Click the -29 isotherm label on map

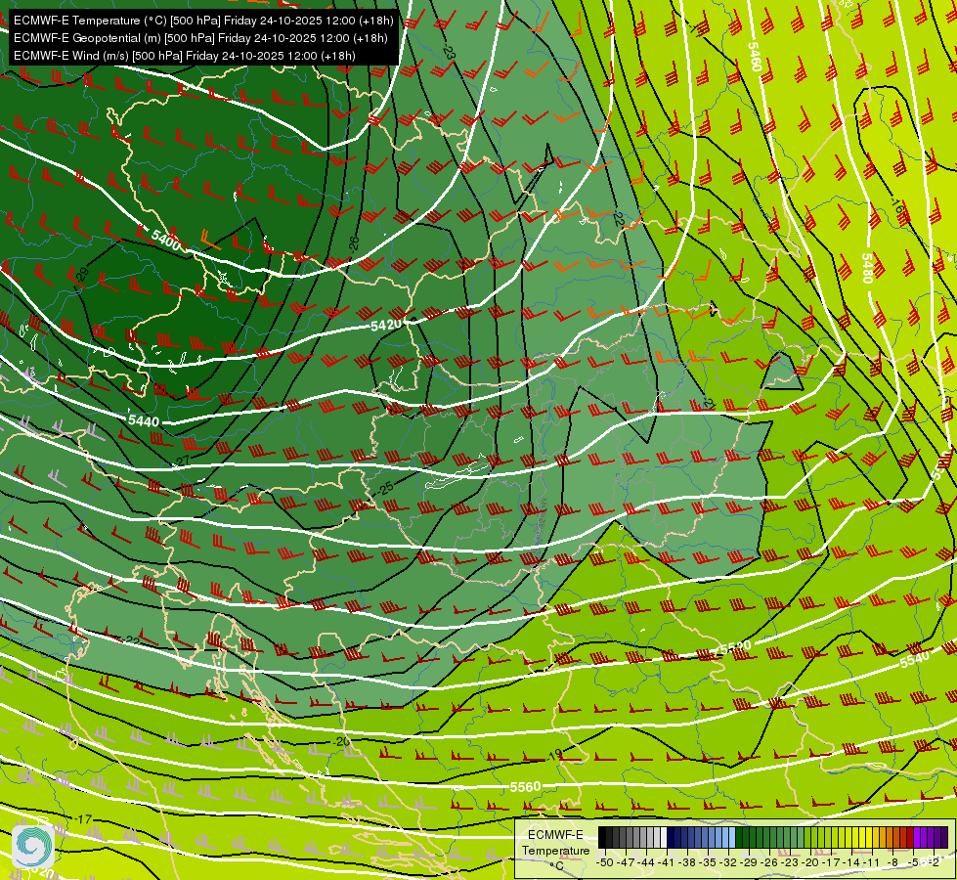coord(83,276)
